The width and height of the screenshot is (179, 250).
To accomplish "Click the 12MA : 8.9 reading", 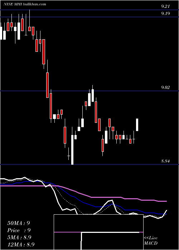I will [x=21, y=244].
